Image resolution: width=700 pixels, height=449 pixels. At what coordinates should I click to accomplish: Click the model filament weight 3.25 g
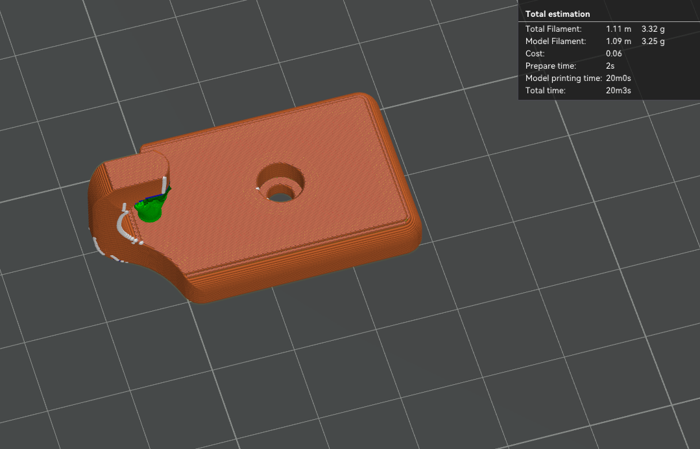click(x=653, y=41)
